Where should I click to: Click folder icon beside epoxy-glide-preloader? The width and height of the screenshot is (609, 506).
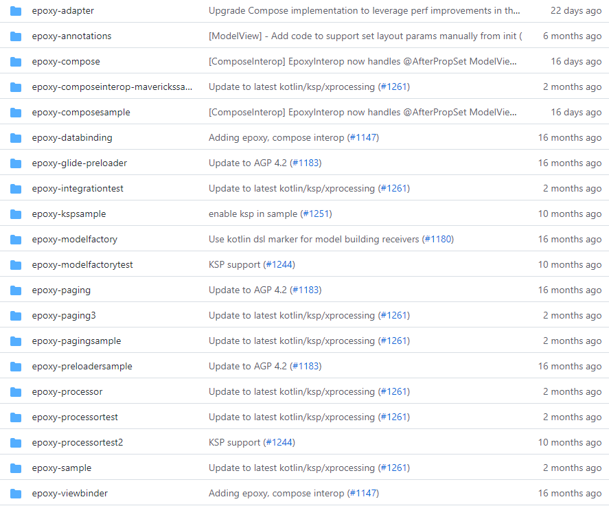[x=16, y=163]
